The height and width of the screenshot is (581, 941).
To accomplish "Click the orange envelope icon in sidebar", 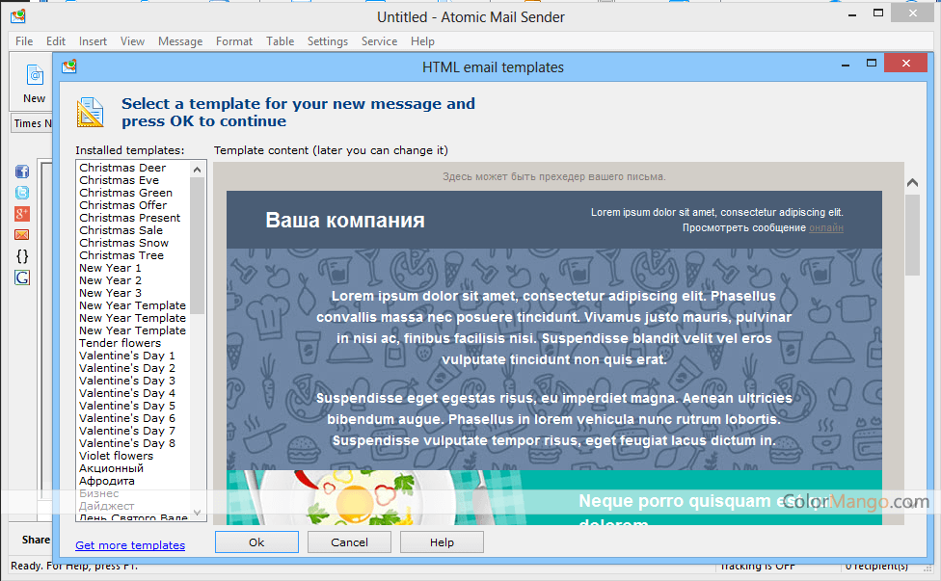I will [22, 235].
